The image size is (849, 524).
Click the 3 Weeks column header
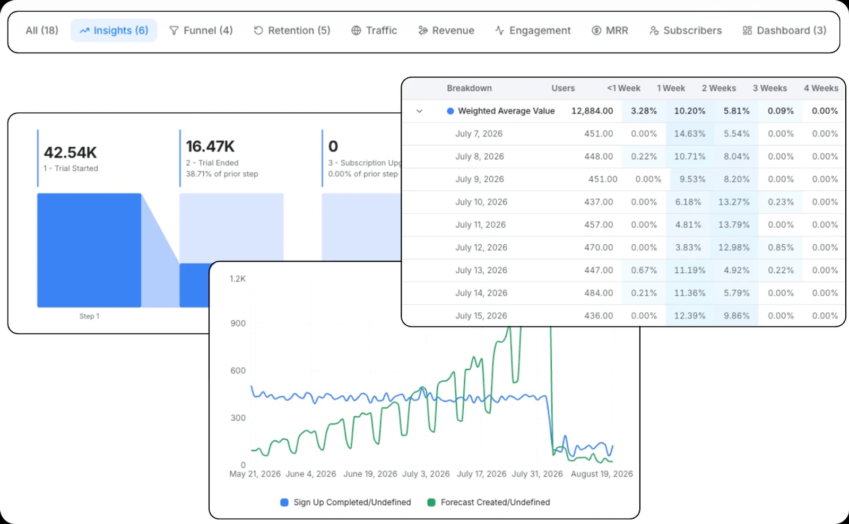click(x=769, y=88)
